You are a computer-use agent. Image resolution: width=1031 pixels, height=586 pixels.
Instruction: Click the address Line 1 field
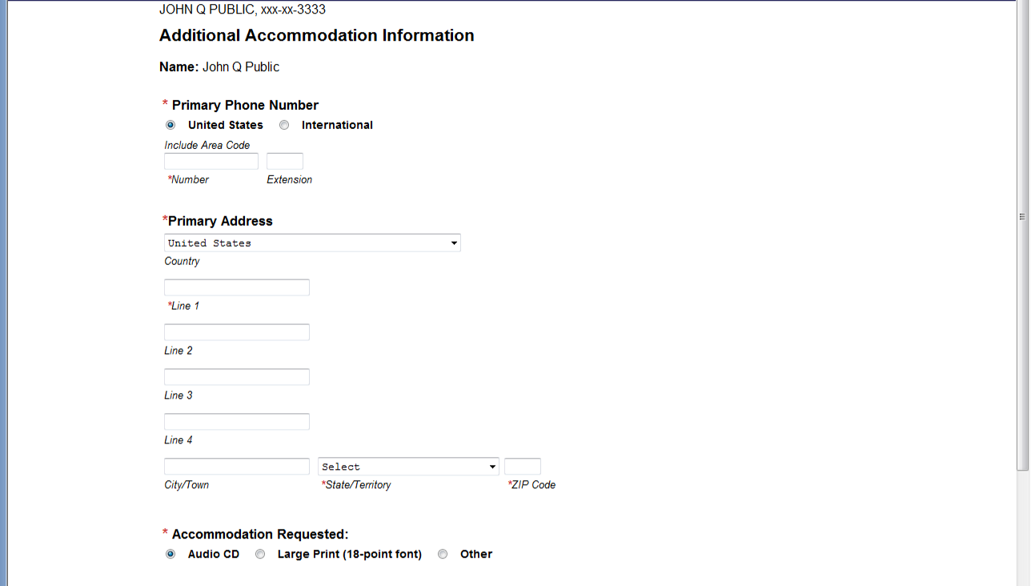pos(237,287)
